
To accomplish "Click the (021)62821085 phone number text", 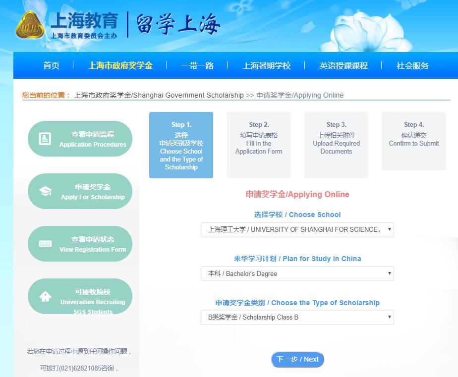I will pyautogui.click(x=80, y=368).
